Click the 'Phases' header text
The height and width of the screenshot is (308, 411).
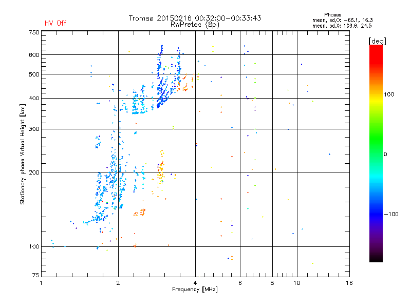coord(332,15)
